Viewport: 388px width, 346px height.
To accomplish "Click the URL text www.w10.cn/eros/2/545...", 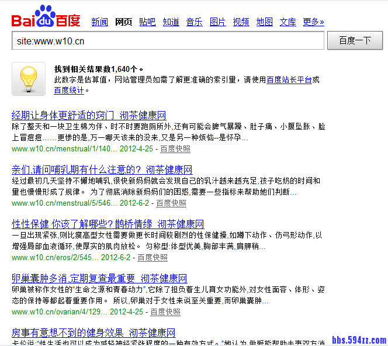I will [55, 258].
